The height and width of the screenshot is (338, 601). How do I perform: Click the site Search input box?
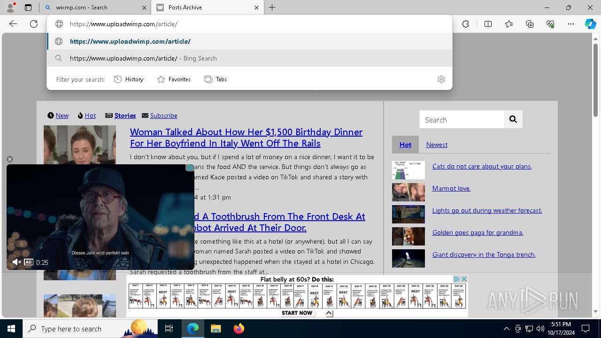coord(462,120)
